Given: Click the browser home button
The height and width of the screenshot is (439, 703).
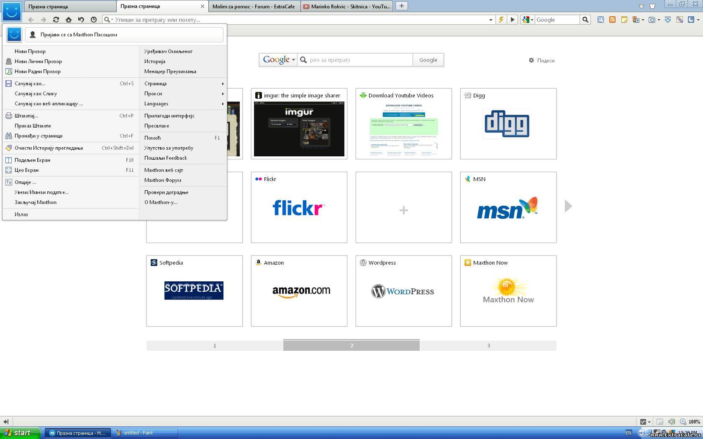Looking at the screenshot, I should 69,20.
